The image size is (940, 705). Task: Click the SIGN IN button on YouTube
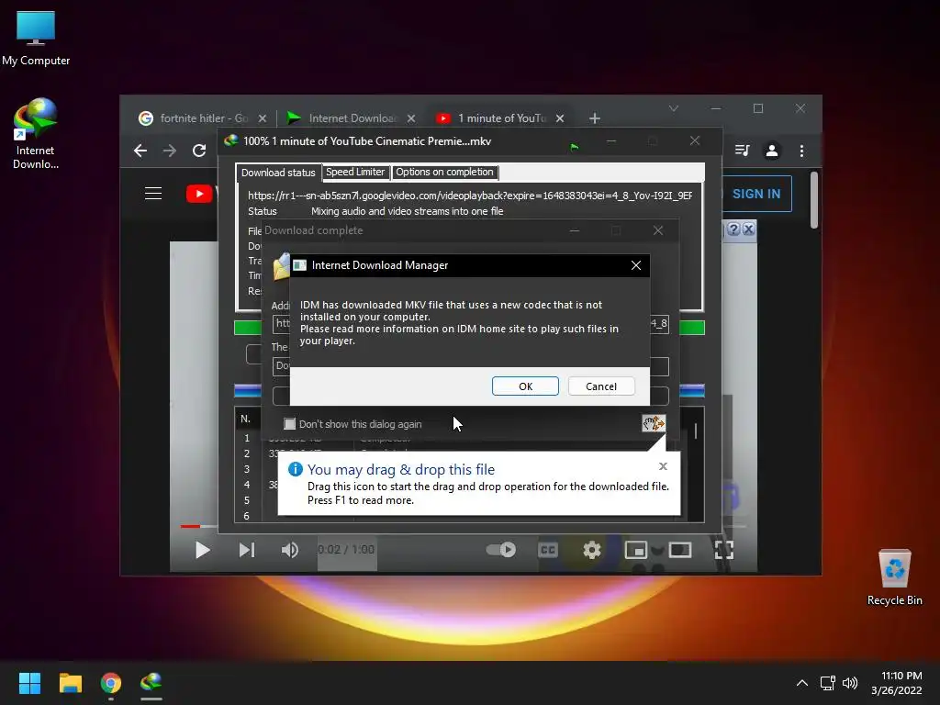(756, 194)
